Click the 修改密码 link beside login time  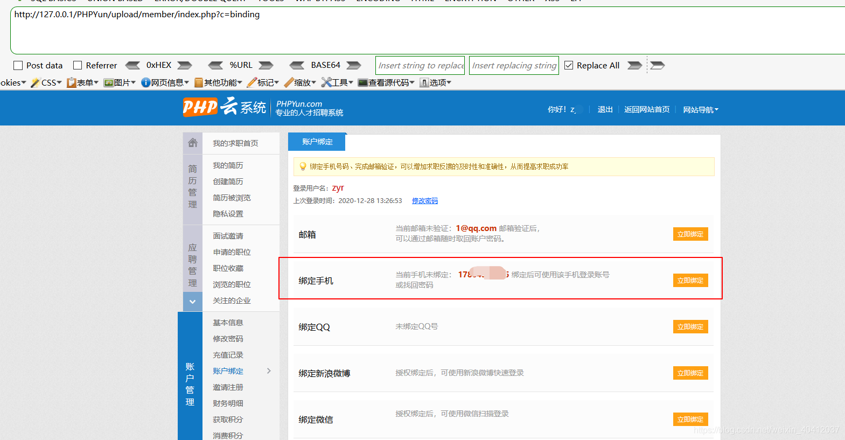coord(425,200)
